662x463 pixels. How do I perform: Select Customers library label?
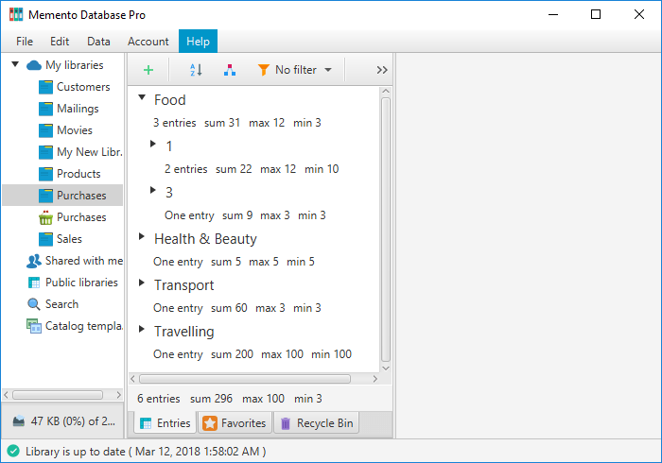[83, 87]
